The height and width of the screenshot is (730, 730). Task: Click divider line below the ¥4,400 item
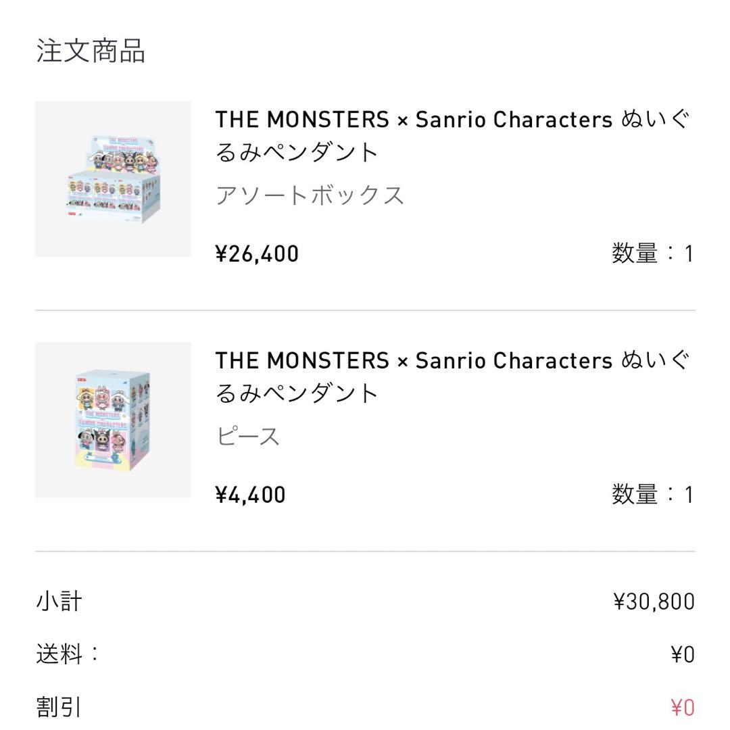365,551
